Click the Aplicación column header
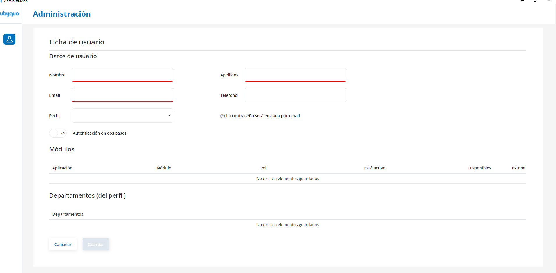The width and height of the screenshot is (556, 273). click(x=62, y=168)
